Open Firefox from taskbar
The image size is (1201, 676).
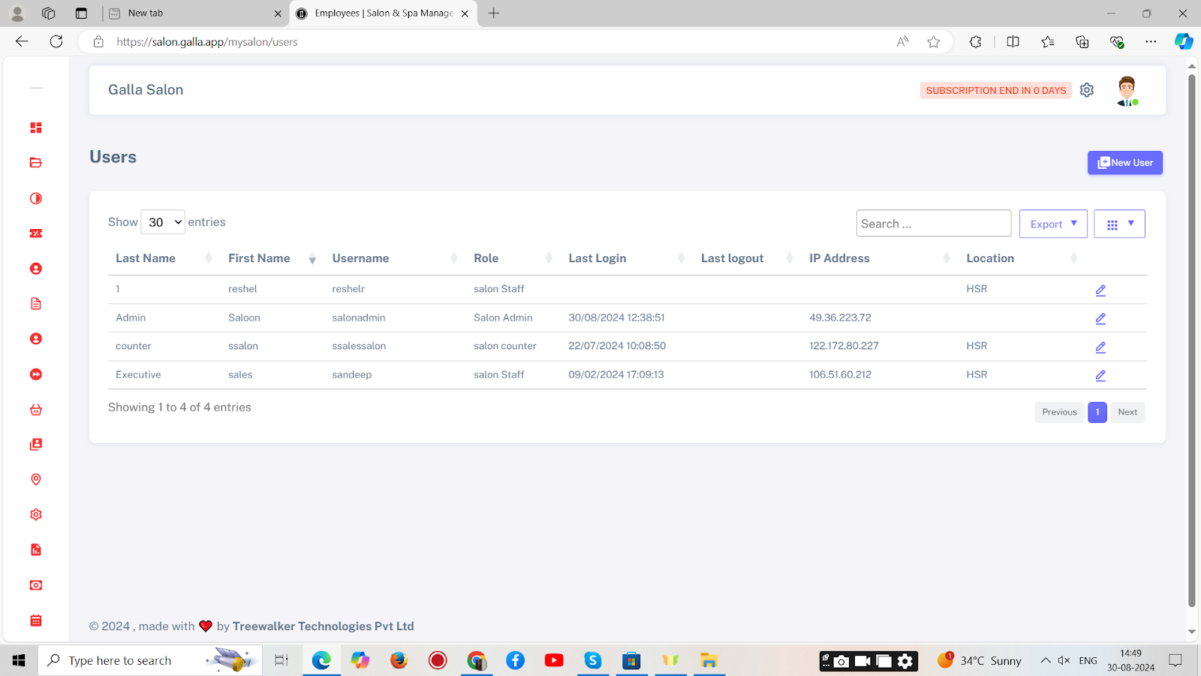[x=399, y=661]
